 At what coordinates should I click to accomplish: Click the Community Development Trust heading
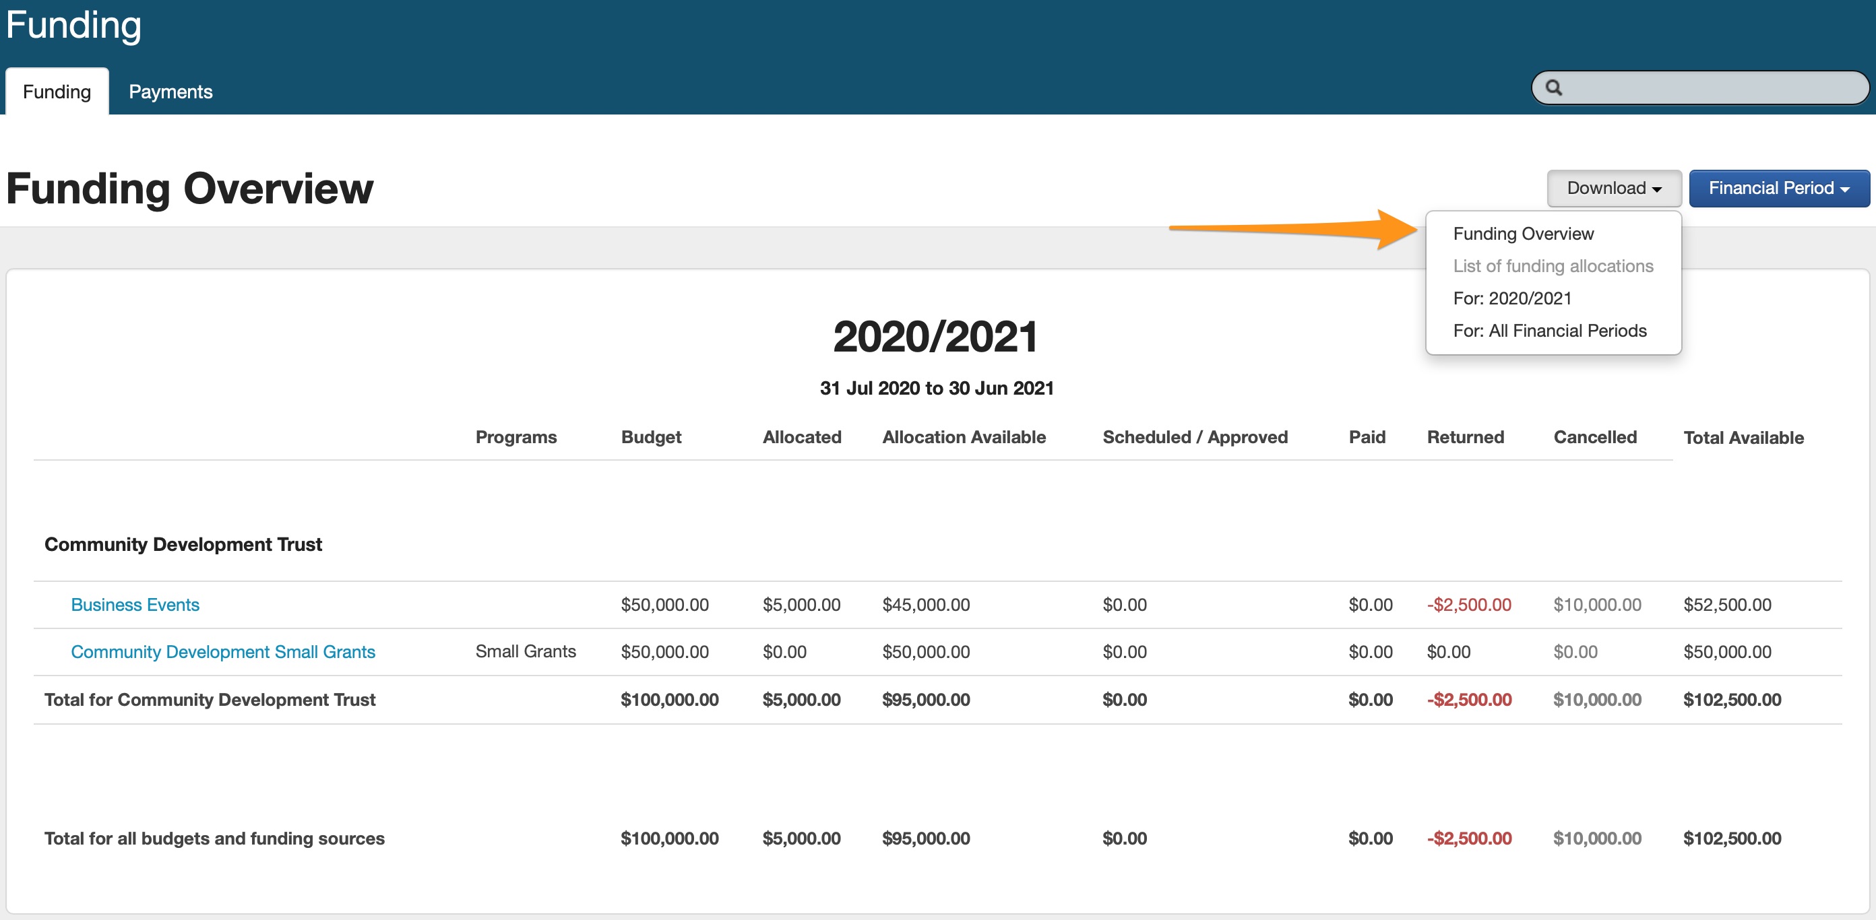(183, 544)
